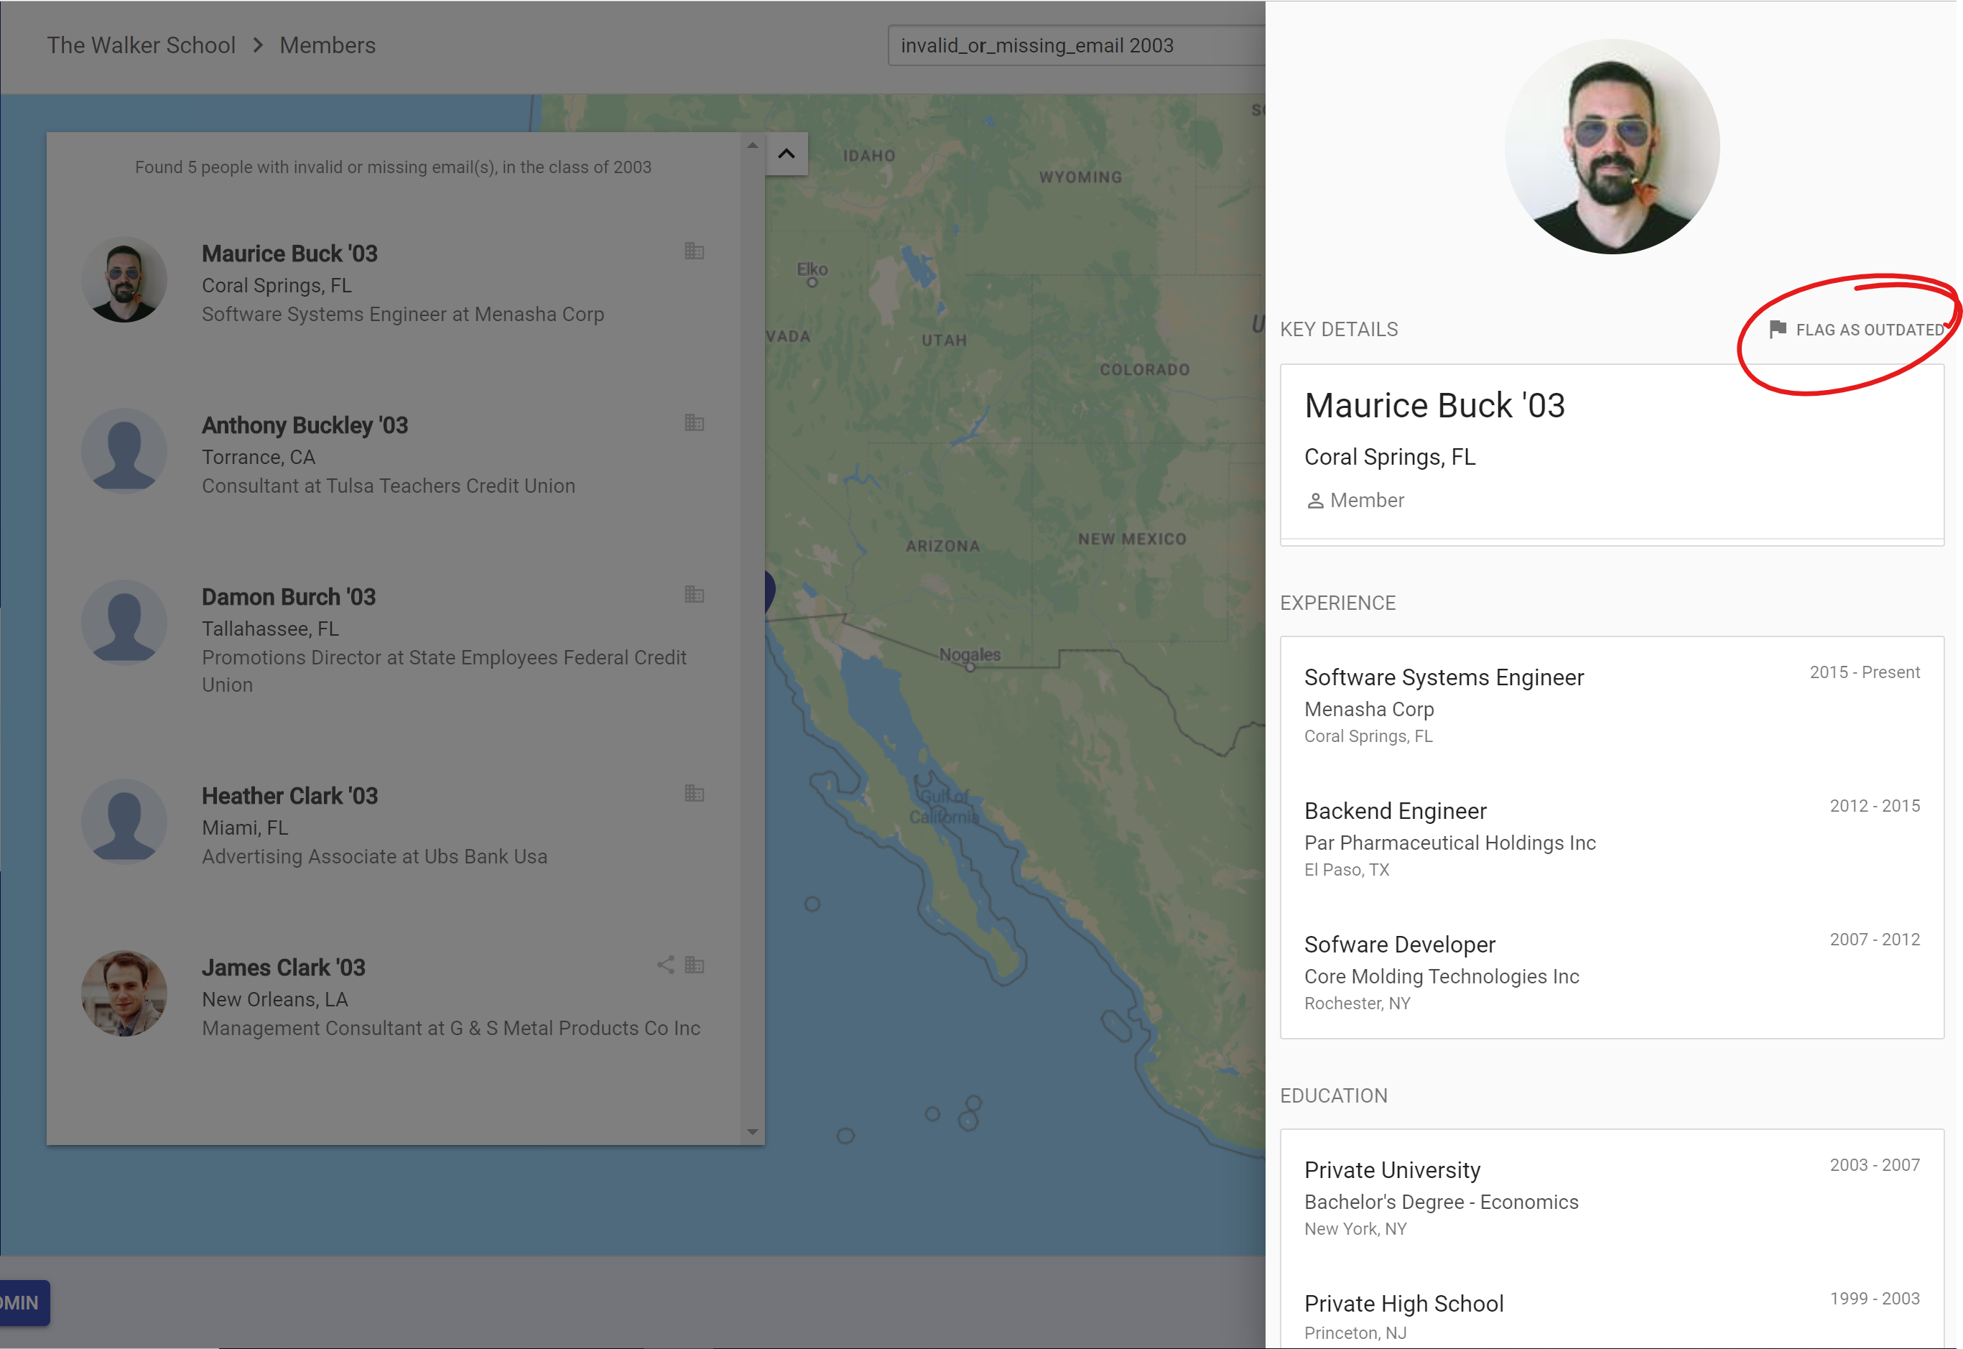Click company icon beside Heather Clark '03

click(x=694, y=793)
